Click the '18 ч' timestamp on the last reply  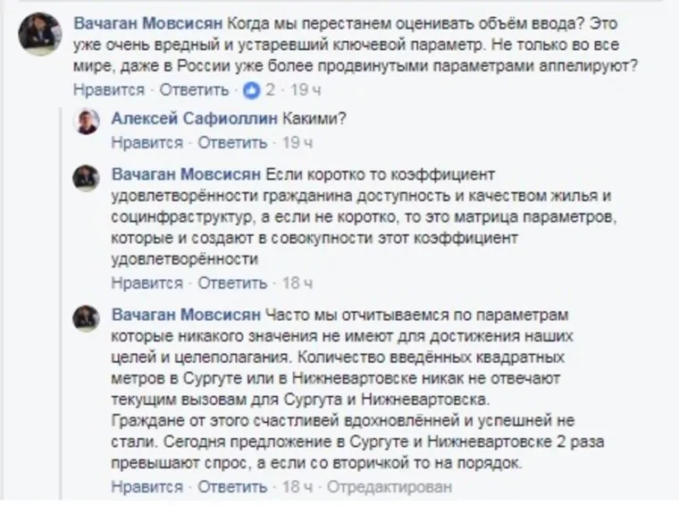pyautogui.click(x=298, y=487)
